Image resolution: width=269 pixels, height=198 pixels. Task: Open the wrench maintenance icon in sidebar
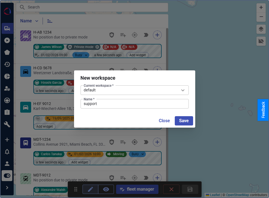coord(7,124)
